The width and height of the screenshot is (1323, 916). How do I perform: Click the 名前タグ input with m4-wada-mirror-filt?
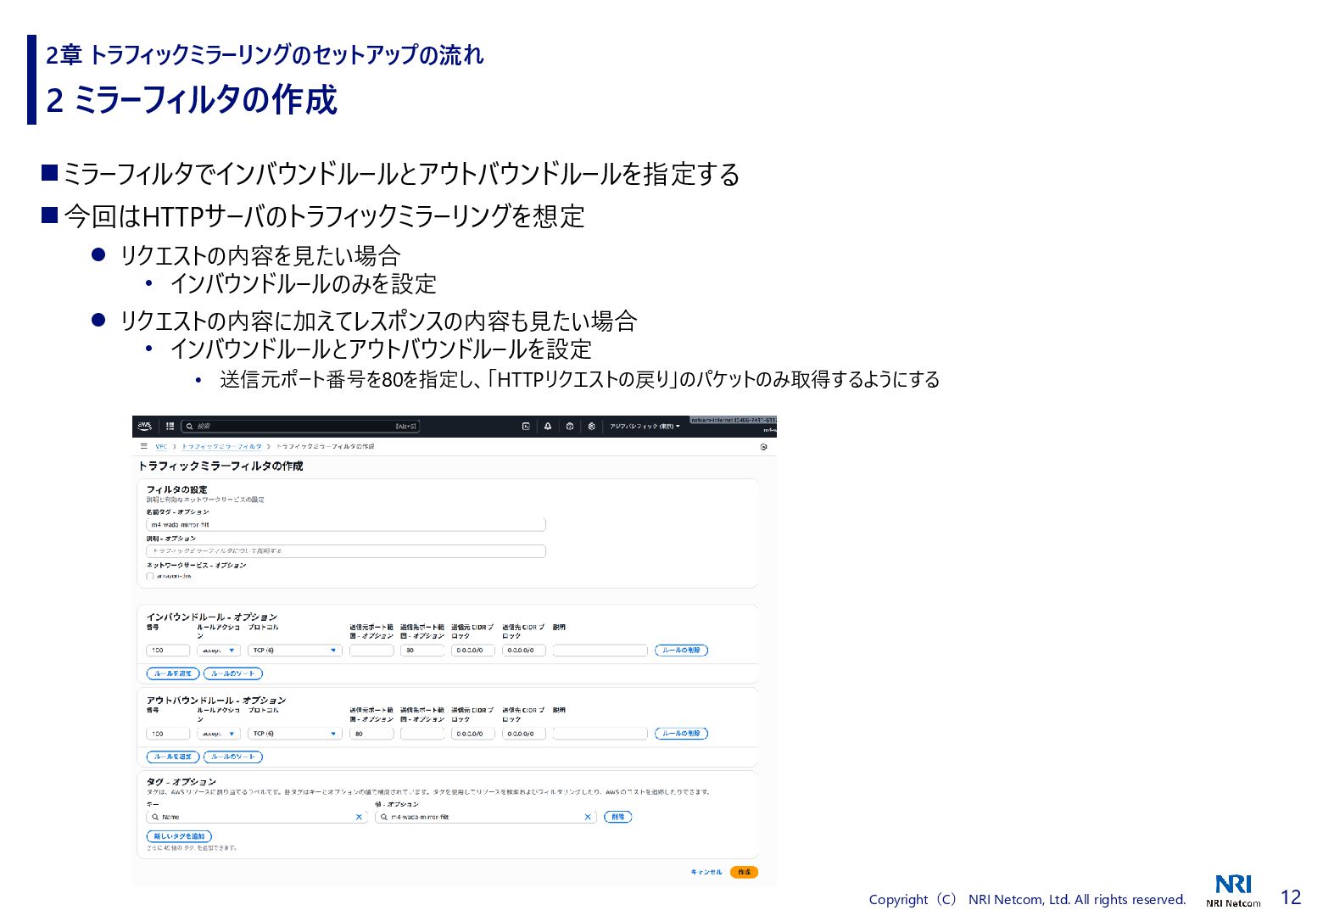tap(346, 524)
